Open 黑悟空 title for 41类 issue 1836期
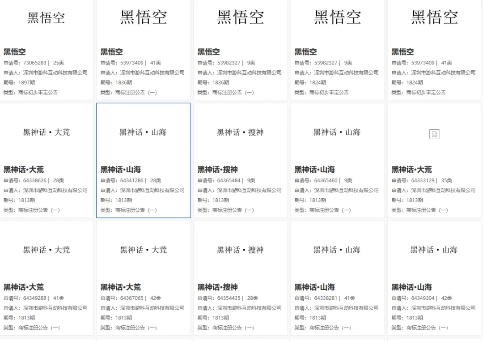483x341 pixels. point(111,52)
